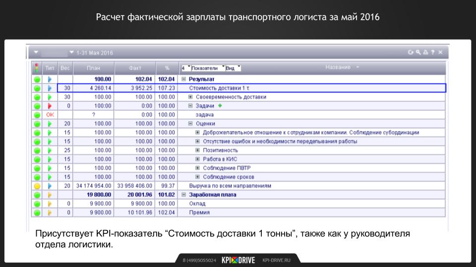Viewport: 476px width, 267px height.
Task: Expand the Соблюдение ПВТР item
Action: [197, 168]
